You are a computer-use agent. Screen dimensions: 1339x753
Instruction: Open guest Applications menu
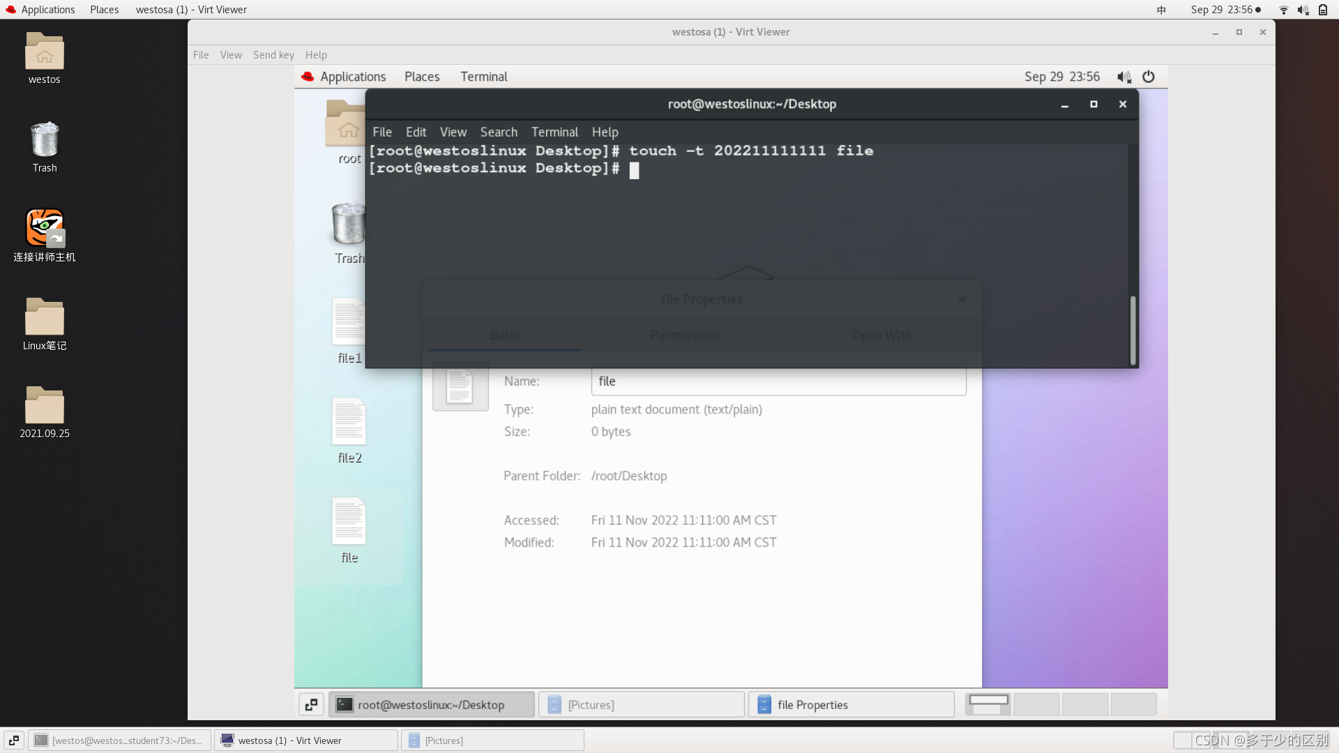pos(352,77)
